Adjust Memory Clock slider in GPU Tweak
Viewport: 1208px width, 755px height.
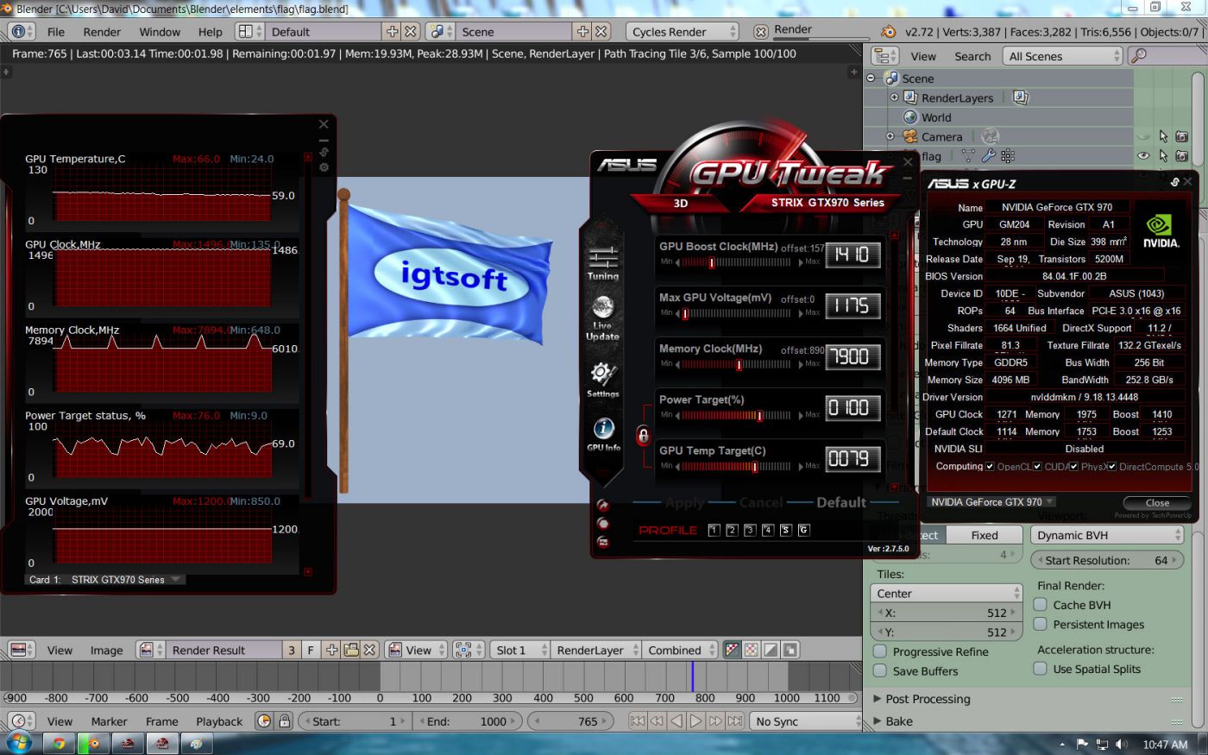click(736, 364)
